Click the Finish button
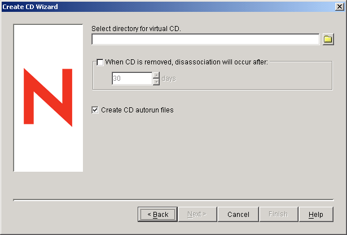The height and width of the screenshot is (235, 347). (x=278, y=215)
